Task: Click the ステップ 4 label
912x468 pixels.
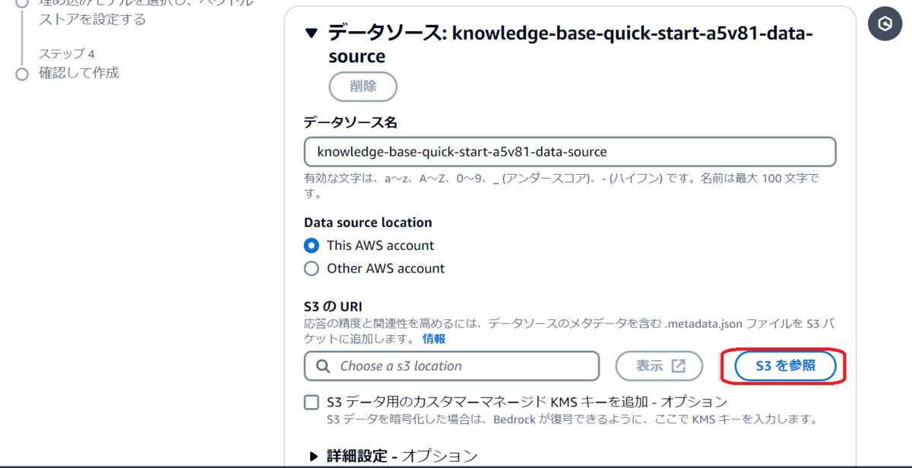Action: click(x=67, y=54)
